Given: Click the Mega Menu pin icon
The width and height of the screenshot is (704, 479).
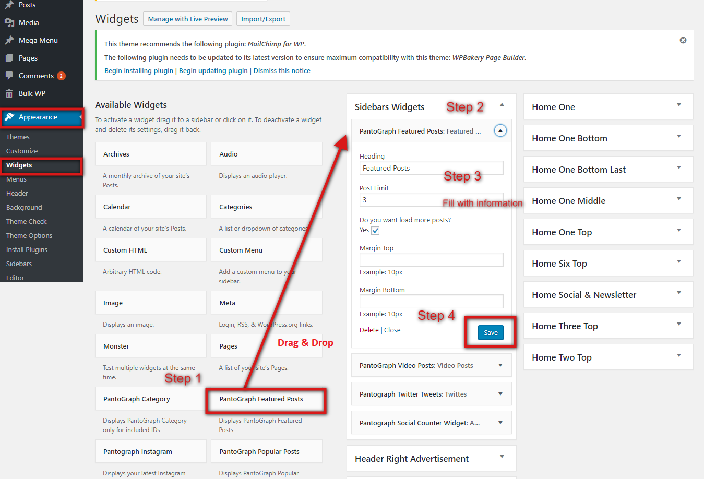Looking at the screenshot, I should click(9, 40).
